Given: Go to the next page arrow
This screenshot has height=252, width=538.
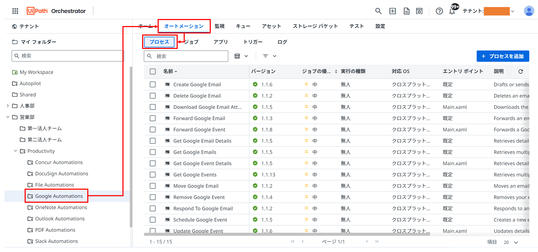Looking at the screenshot, I should (x=367, y=241).
